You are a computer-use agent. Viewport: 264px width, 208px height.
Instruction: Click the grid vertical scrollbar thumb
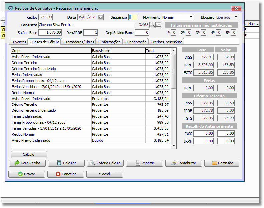(174, 71)
